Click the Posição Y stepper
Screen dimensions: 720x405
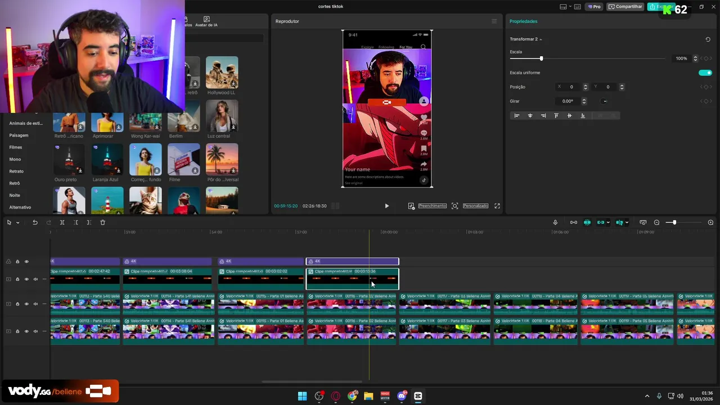[x=622, y=87]
